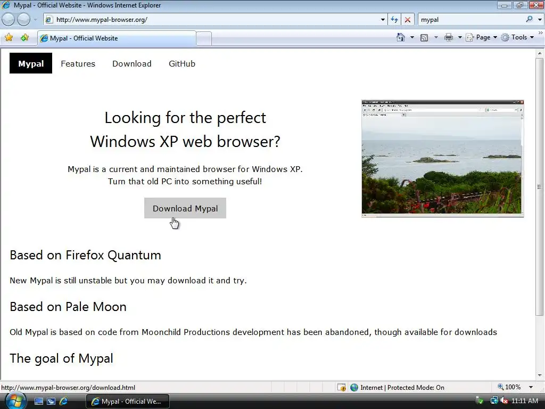545x409 pixels.
Task: Click the status bar security shield icon
Action: click(x=342, y=388)
